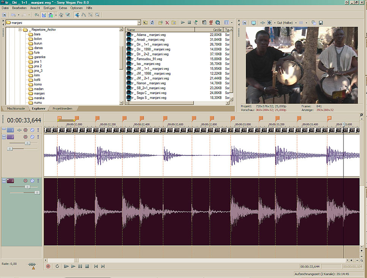Open the Extras menu

(x=63, y=8)
